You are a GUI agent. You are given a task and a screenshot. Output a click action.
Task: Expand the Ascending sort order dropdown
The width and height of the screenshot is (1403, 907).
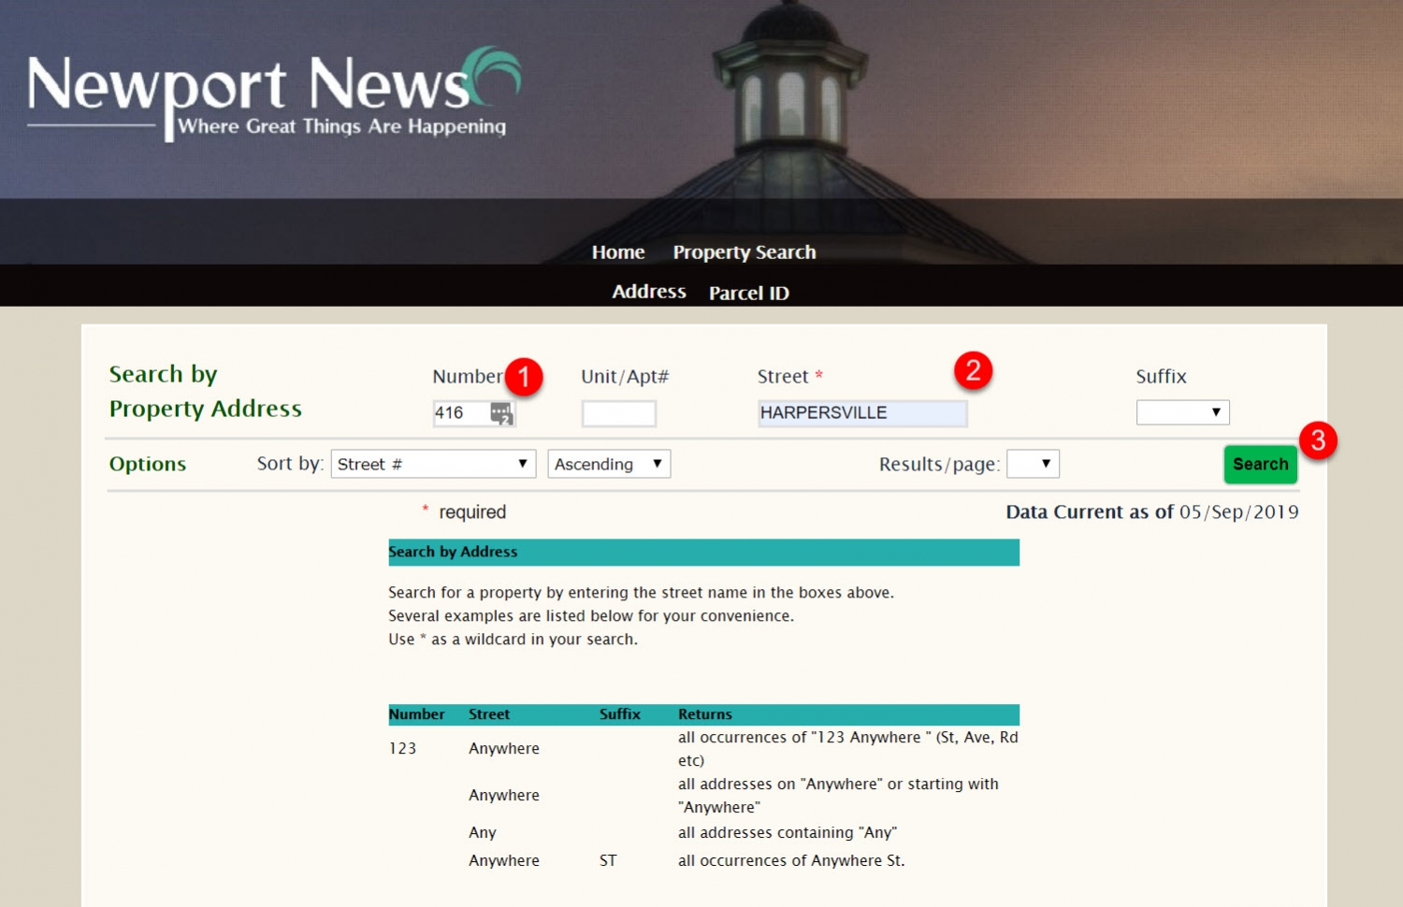tap(608, 463)
